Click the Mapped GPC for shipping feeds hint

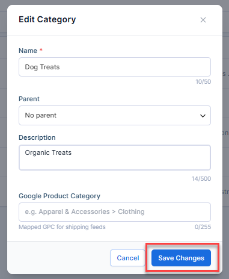(62, 227)
